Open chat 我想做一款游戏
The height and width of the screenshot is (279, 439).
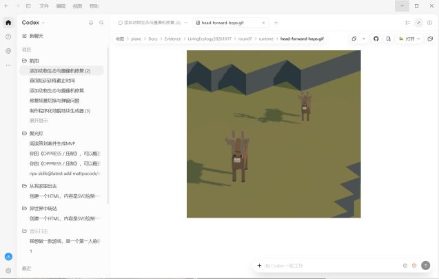pyautogui.click(x=61, y=241)
